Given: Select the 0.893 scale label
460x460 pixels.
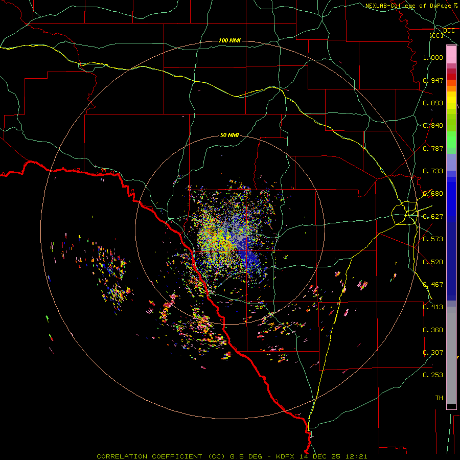Looking at the screenshot, I should pyautogui.click(x=433, y=103).
